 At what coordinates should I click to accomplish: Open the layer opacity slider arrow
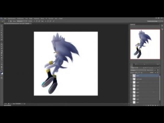[x=158, y=70]
